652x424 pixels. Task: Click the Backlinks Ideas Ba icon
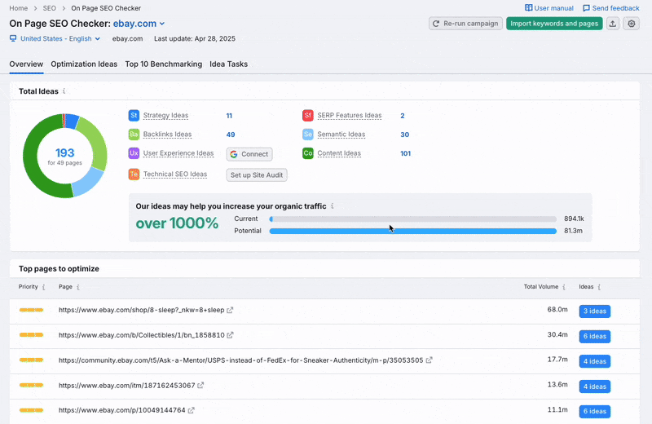[x=134, y=135]
